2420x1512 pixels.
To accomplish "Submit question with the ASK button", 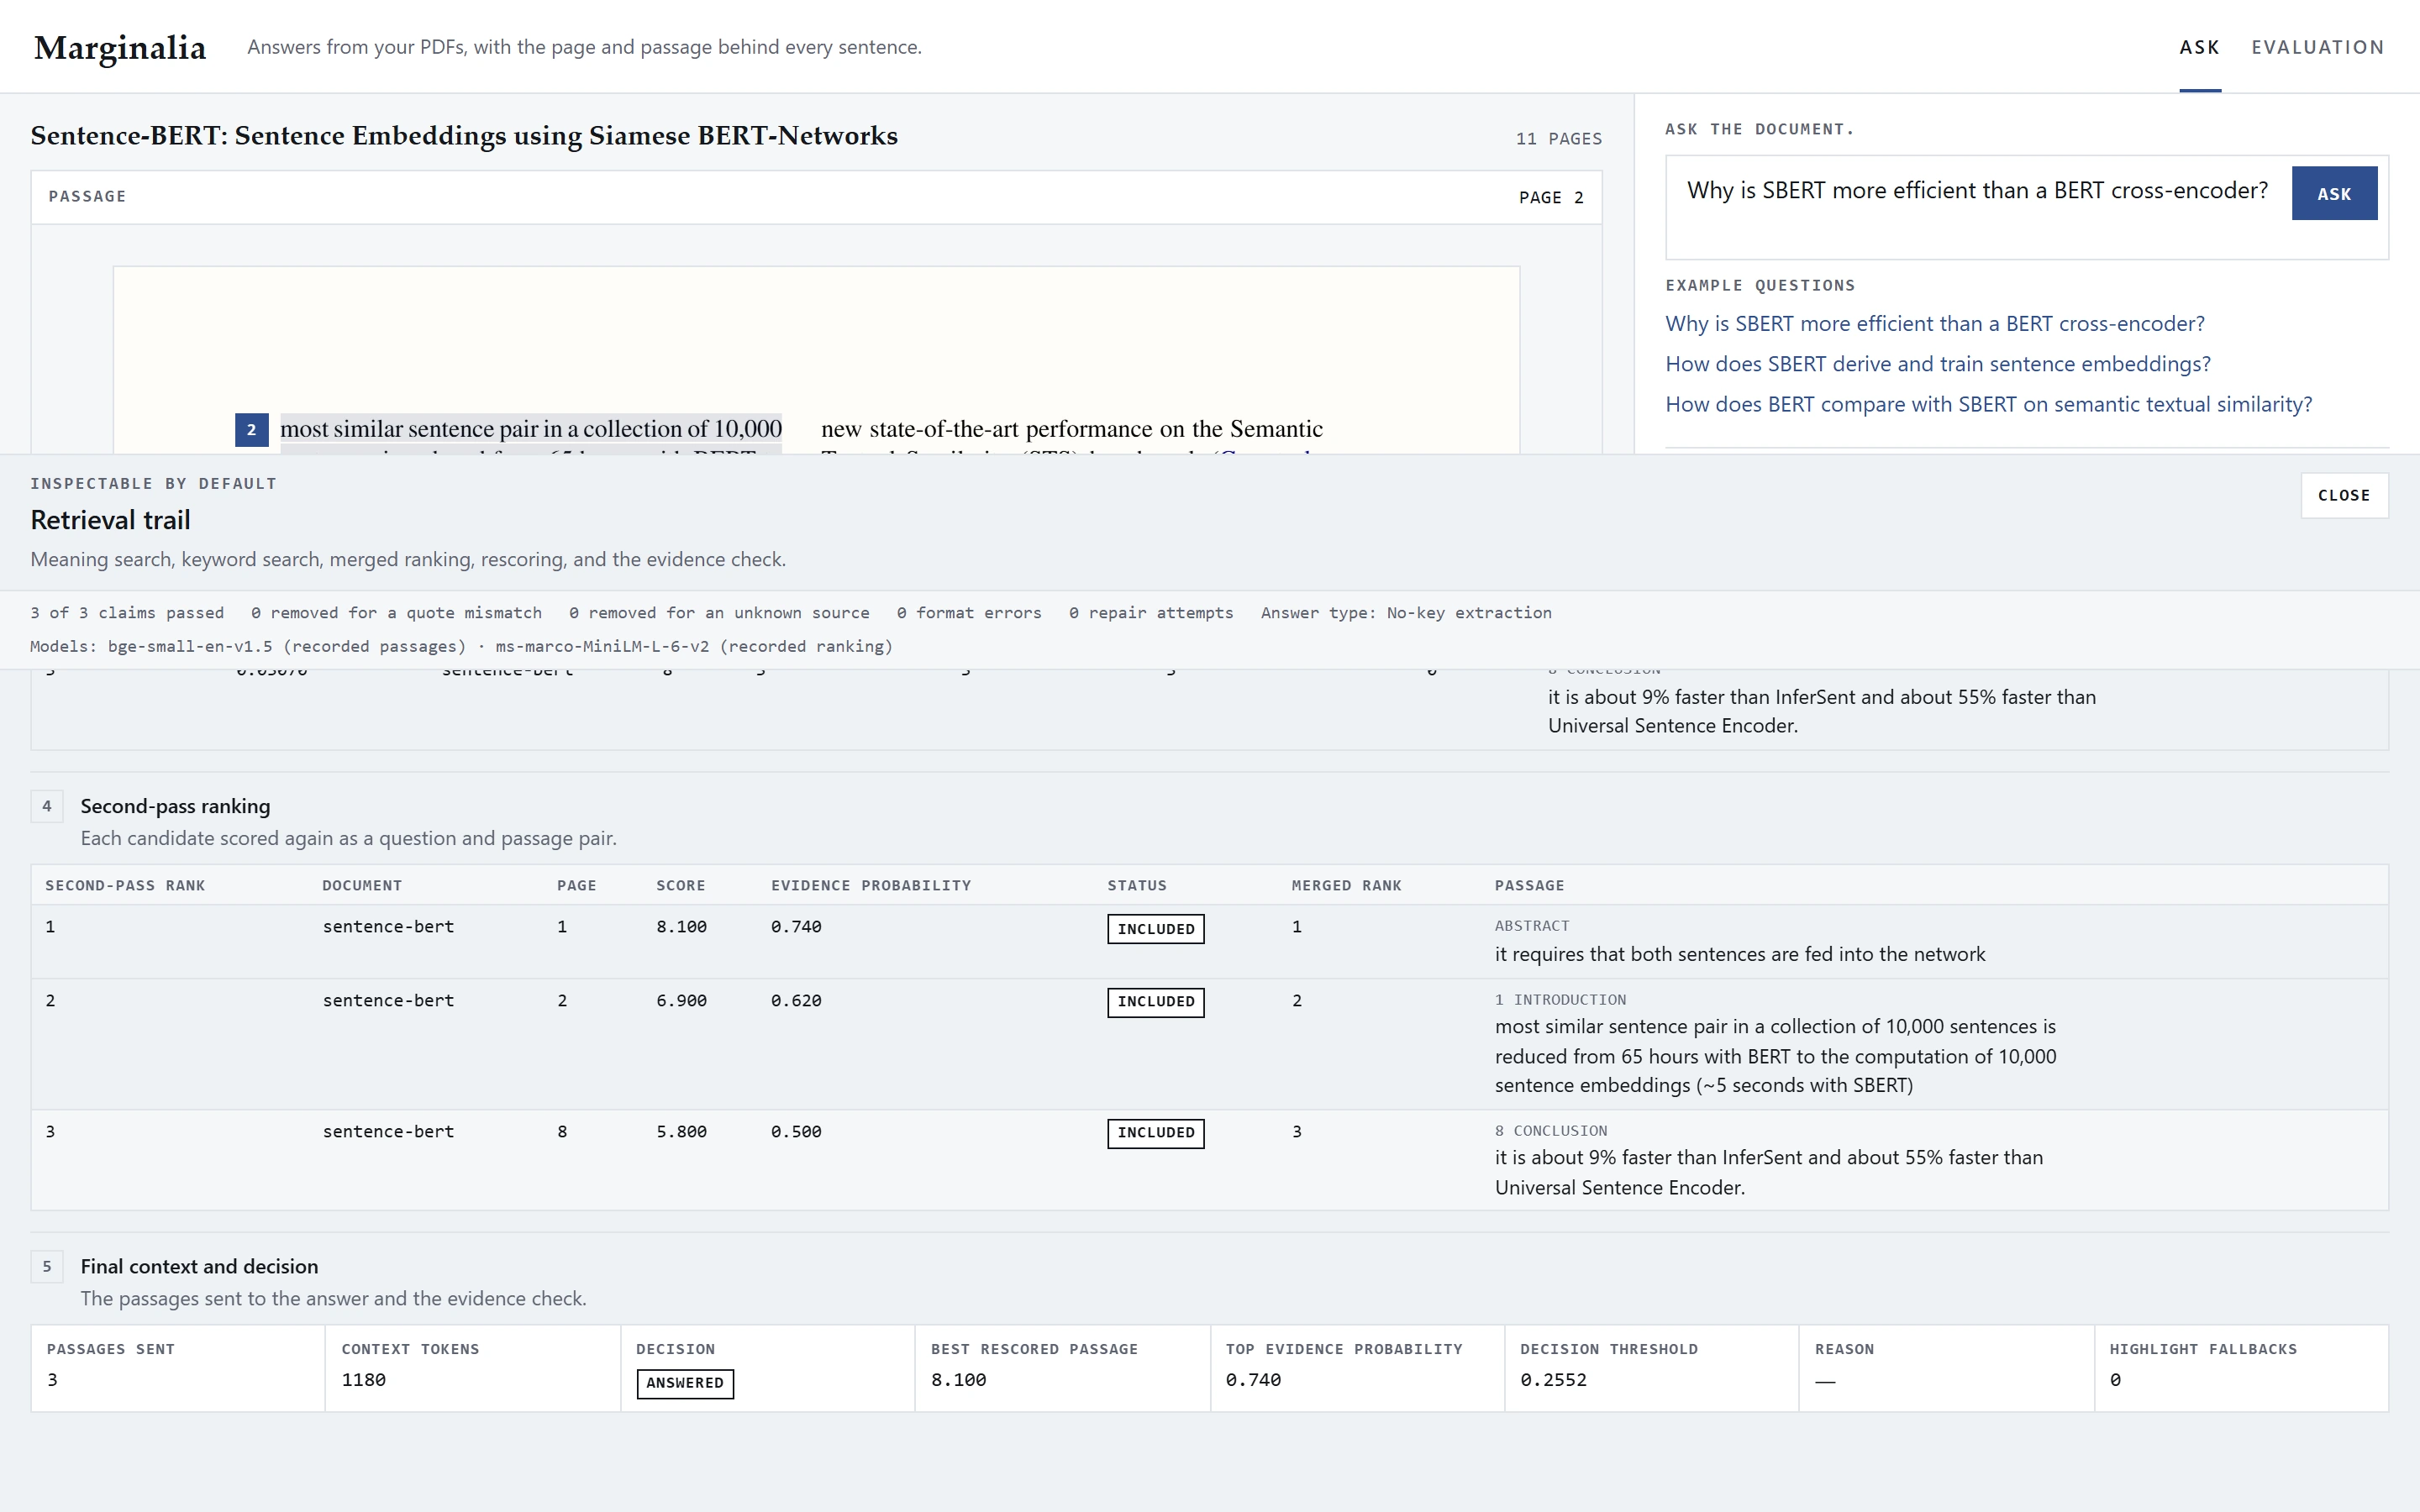I will 2334,194.
